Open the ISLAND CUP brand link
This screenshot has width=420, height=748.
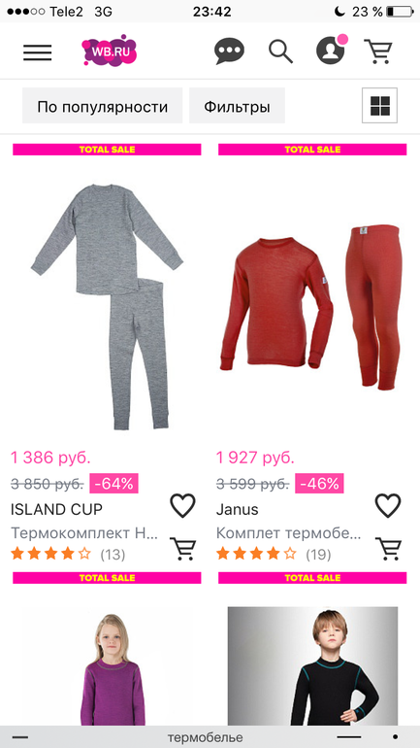(56, 509)
